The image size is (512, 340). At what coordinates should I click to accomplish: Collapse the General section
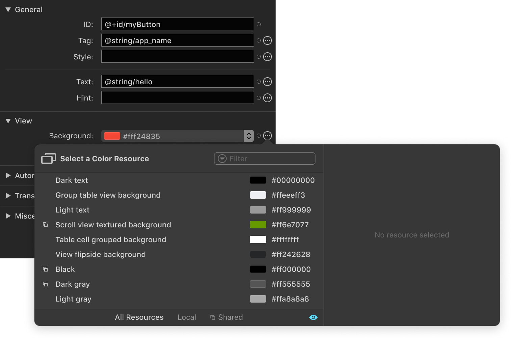click(7, 9)
